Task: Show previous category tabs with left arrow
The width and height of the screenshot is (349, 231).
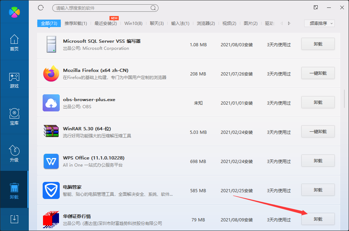Action: [281, 23]
